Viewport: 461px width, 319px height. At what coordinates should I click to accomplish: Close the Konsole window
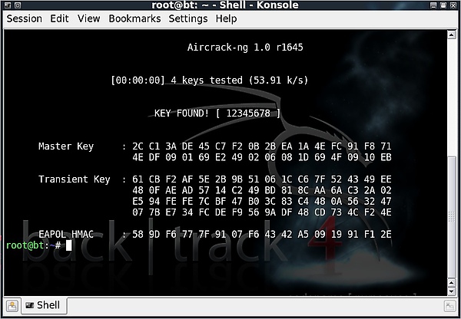(453, 5)
